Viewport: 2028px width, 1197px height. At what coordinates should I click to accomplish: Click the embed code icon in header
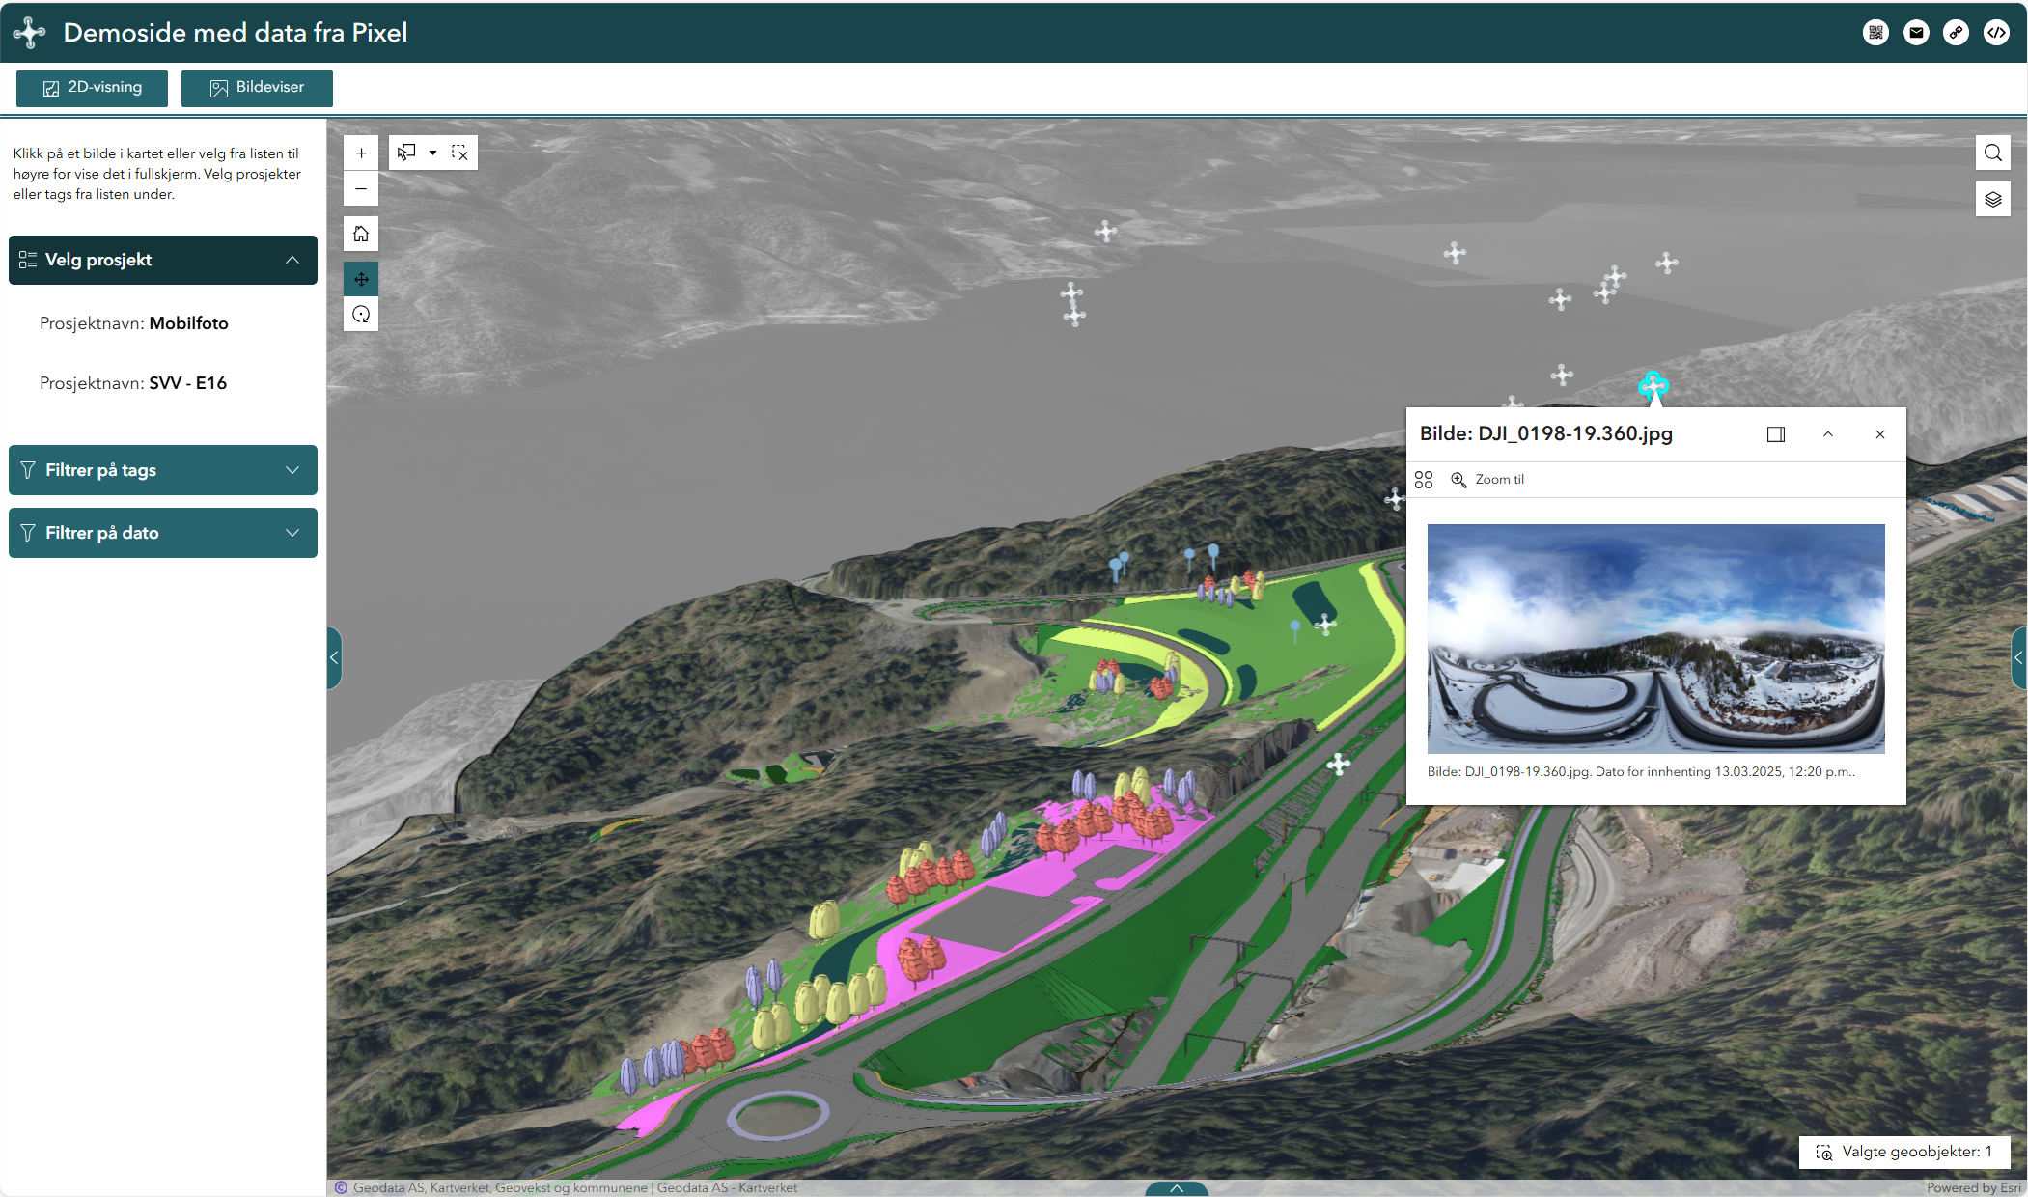tap(1996, 33)
